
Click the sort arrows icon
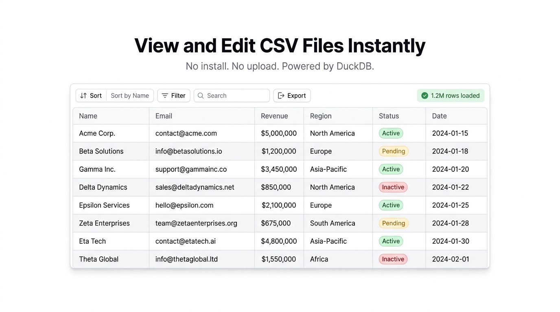click(83, 96)
